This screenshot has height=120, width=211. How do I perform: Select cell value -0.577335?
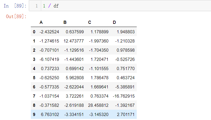pos(49,87)
